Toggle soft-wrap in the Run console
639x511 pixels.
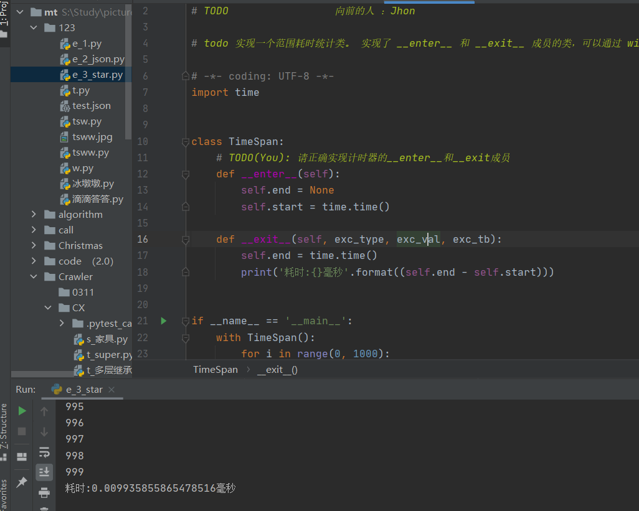pos(44,452)
